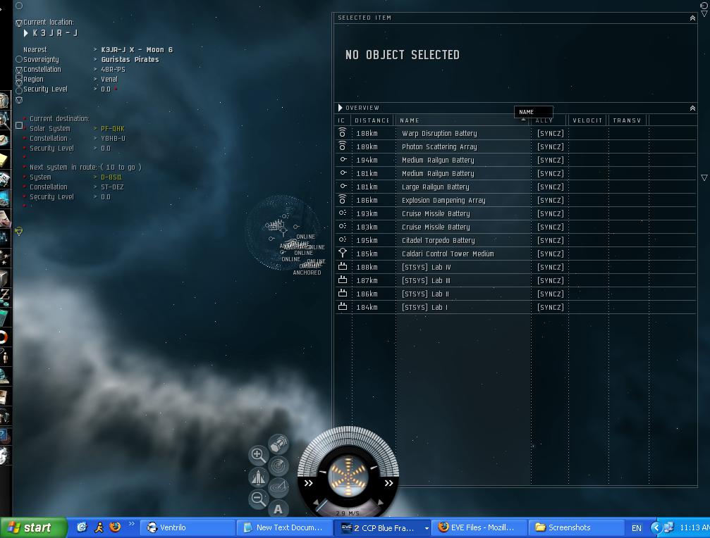This screenshot has width=710, height=538.
Task: Click the zoom in magnifier HUD button
Action: (x=258, y=455)
